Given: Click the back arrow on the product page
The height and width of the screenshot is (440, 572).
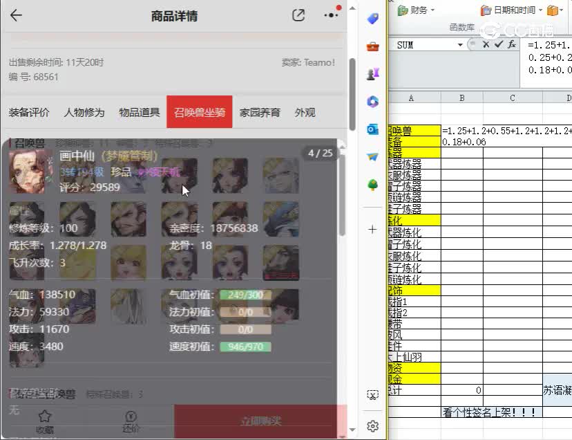Looking at the screenshot, I should (15, 15).
